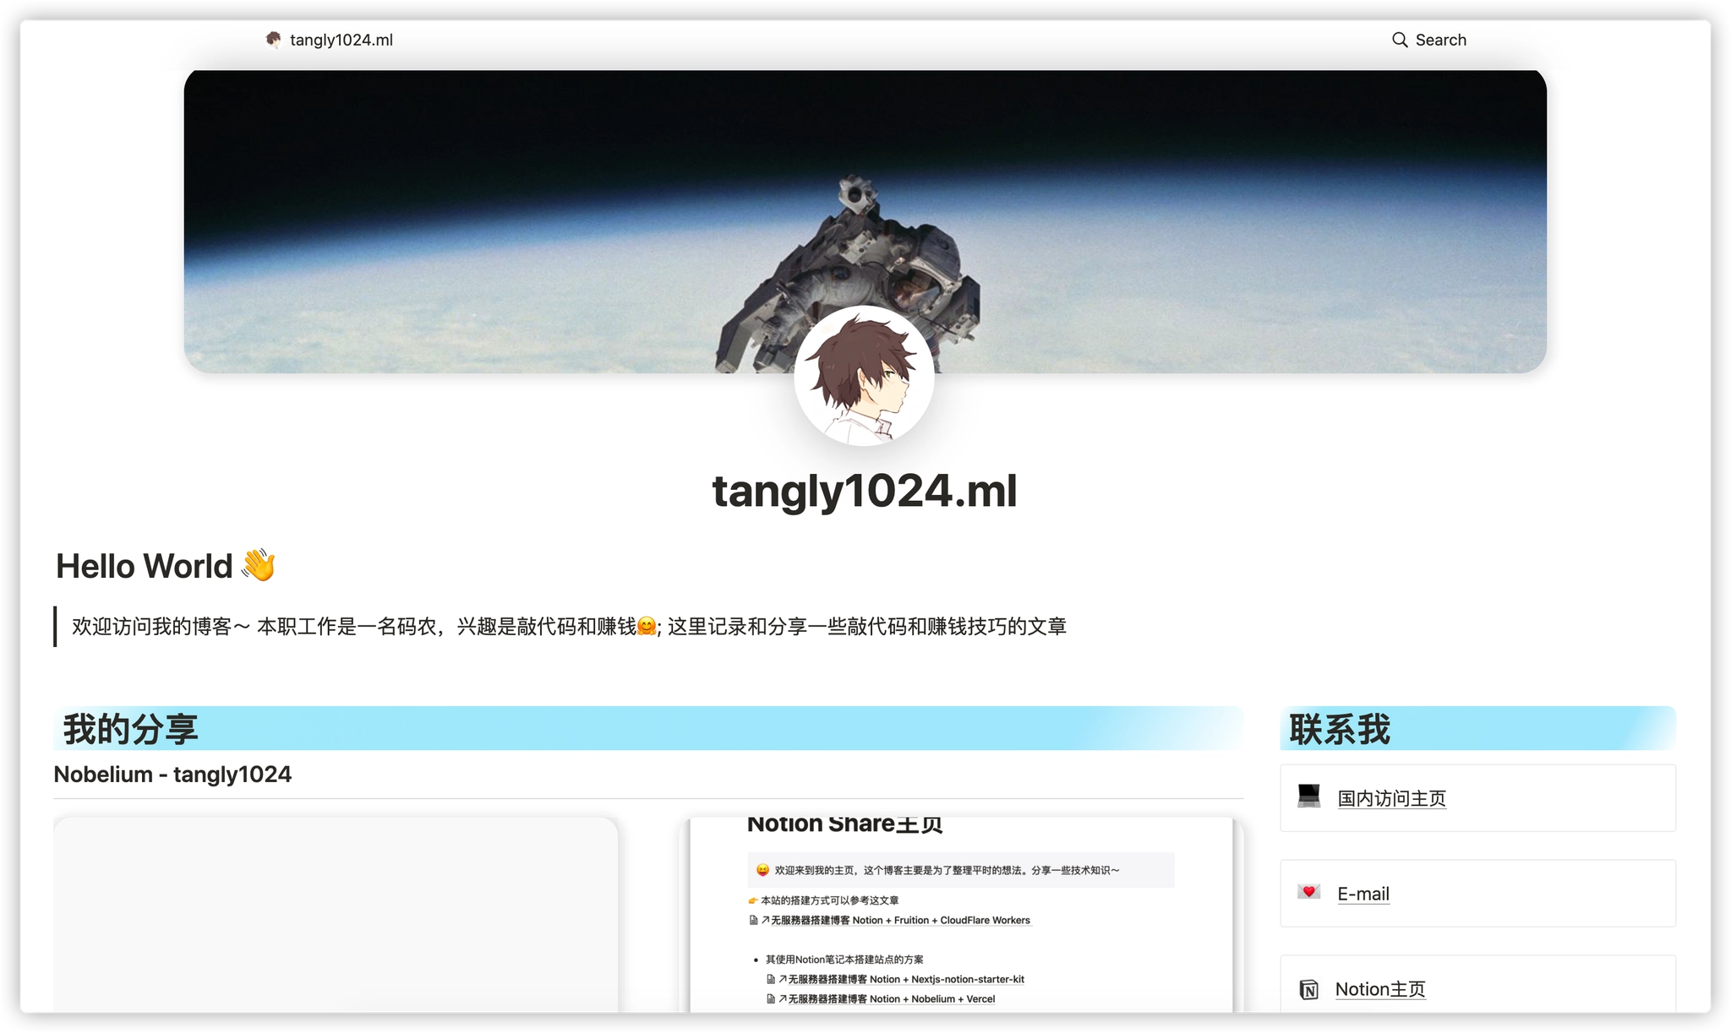This screenshot has width=1731, height=1033.
Task: Click the tangly1024.ml page title
Action: point(865,491)
